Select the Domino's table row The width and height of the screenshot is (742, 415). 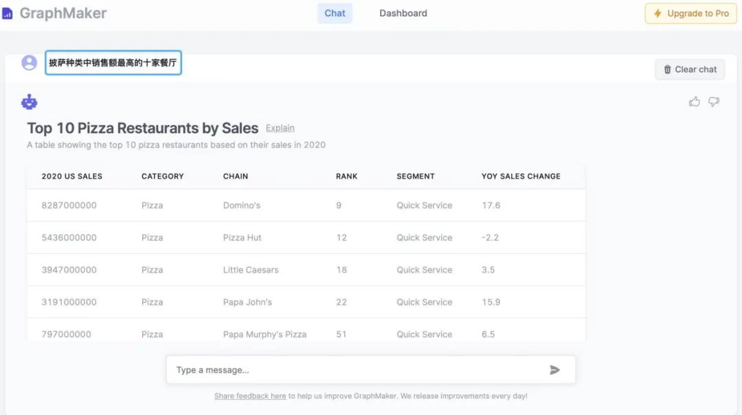[306, 205]
